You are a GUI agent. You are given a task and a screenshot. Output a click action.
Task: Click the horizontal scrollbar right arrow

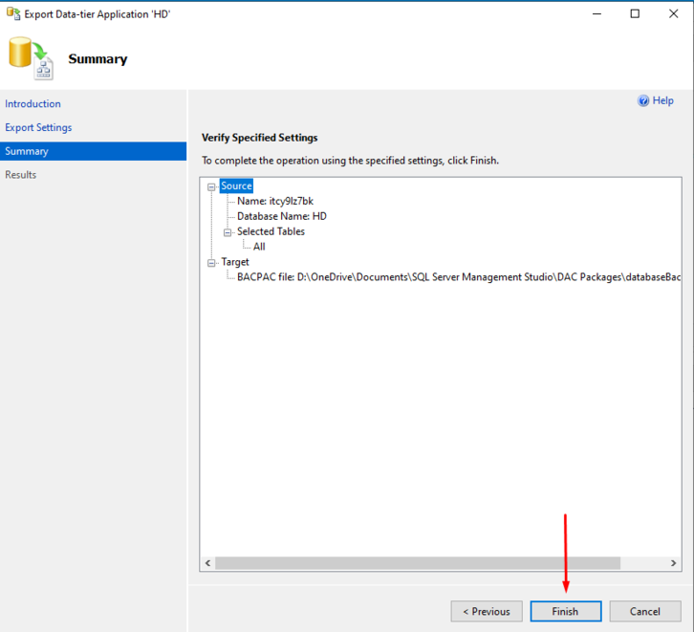[x=673, y=563]
